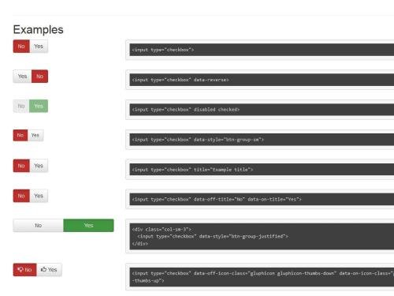Click code line input type="checkbox"> alone
Screen dimensions: 394x296
(x=163, y=50)
